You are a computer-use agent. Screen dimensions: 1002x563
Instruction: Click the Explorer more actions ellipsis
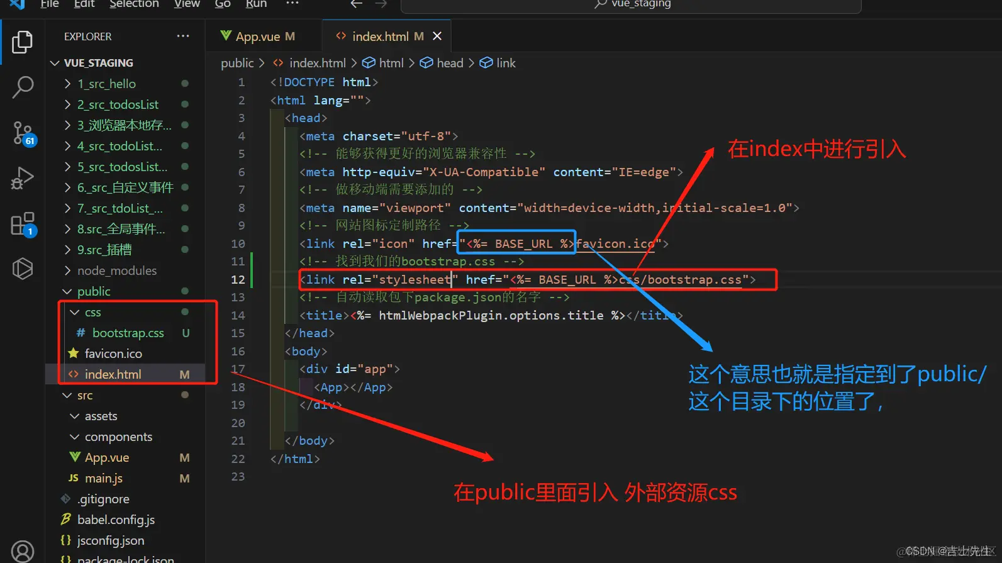pos(183,36)
